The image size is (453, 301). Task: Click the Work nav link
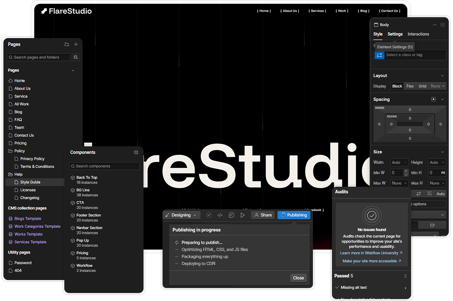(342, 11)
